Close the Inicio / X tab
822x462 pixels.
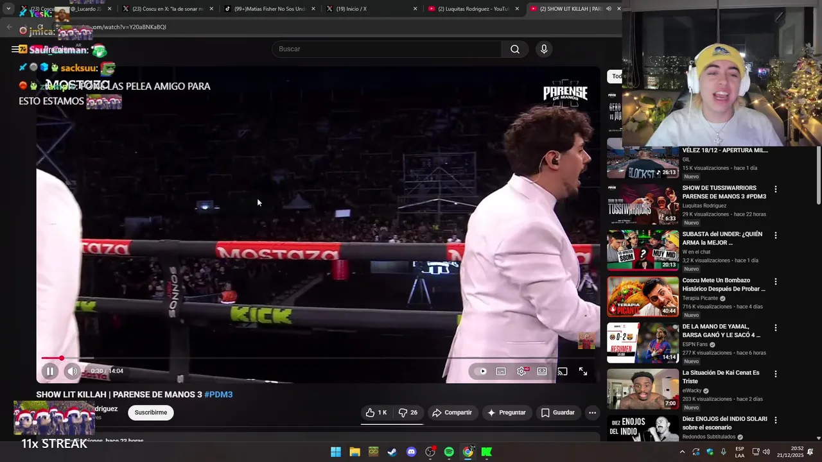[415, 9]
